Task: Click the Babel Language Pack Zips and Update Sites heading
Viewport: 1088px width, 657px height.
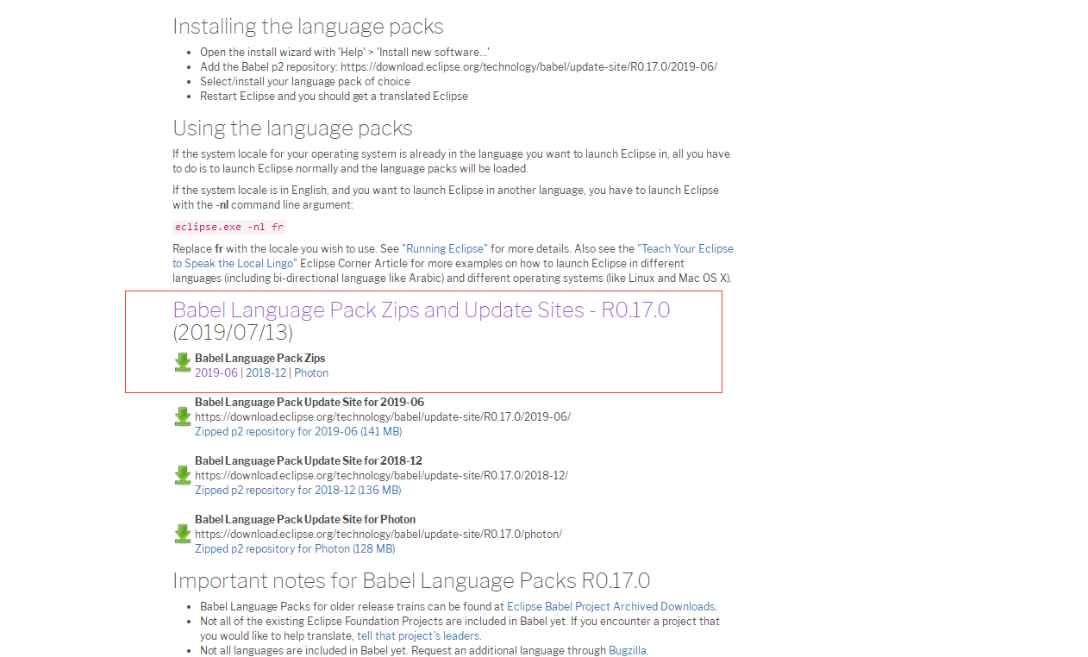Action: coord(421,321)
